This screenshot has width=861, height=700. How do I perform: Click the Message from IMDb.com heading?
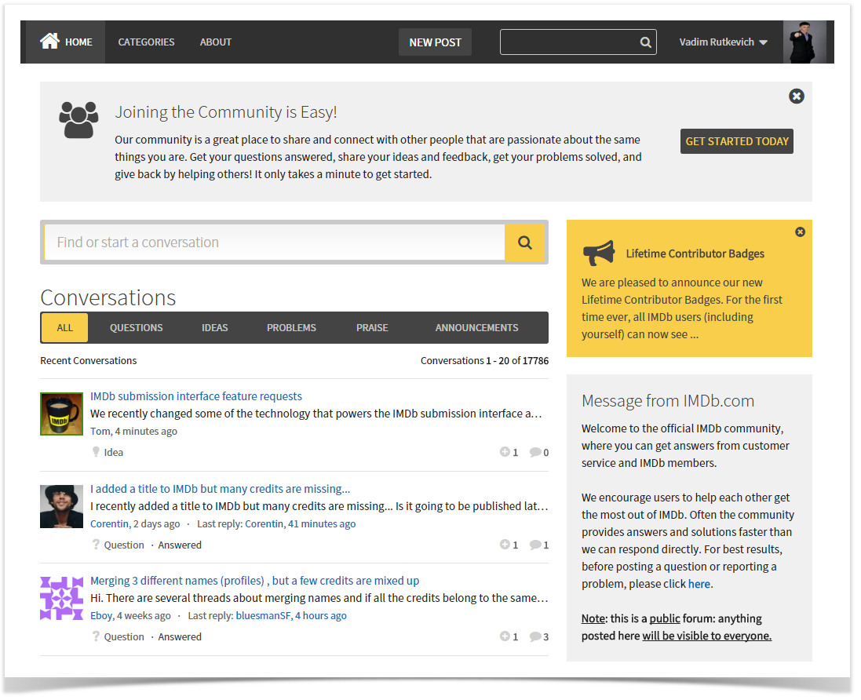click(x=668, y=400)
